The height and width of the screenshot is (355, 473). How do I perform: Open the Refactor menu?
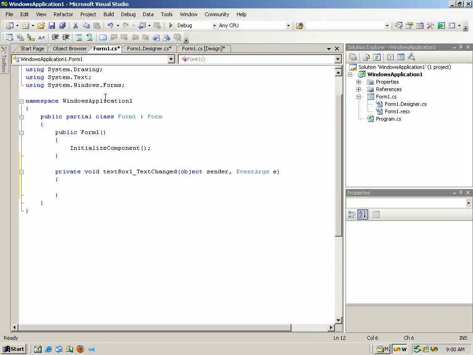pyautogui.click(x=63, y=14)
